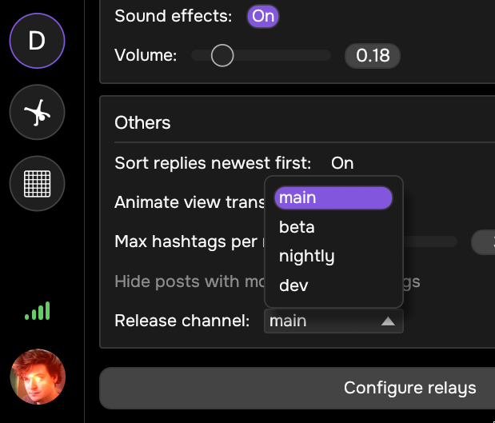Viewport: 495px width, 423px height.
Task: Click the Animate view transitions label
Action: coord(189,202)
